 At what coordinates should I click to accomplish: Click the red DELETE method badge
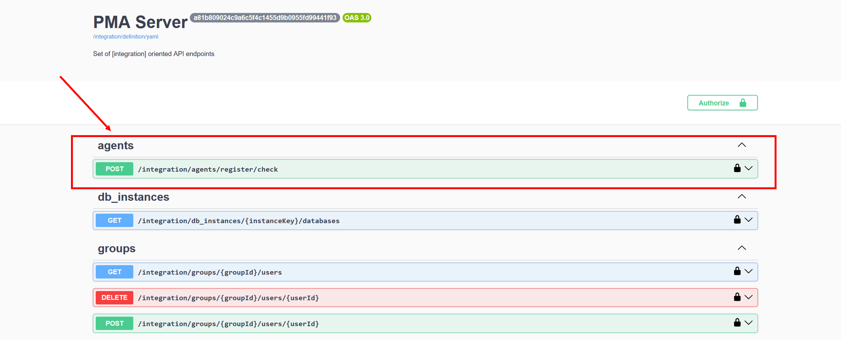tap(114, 297)
